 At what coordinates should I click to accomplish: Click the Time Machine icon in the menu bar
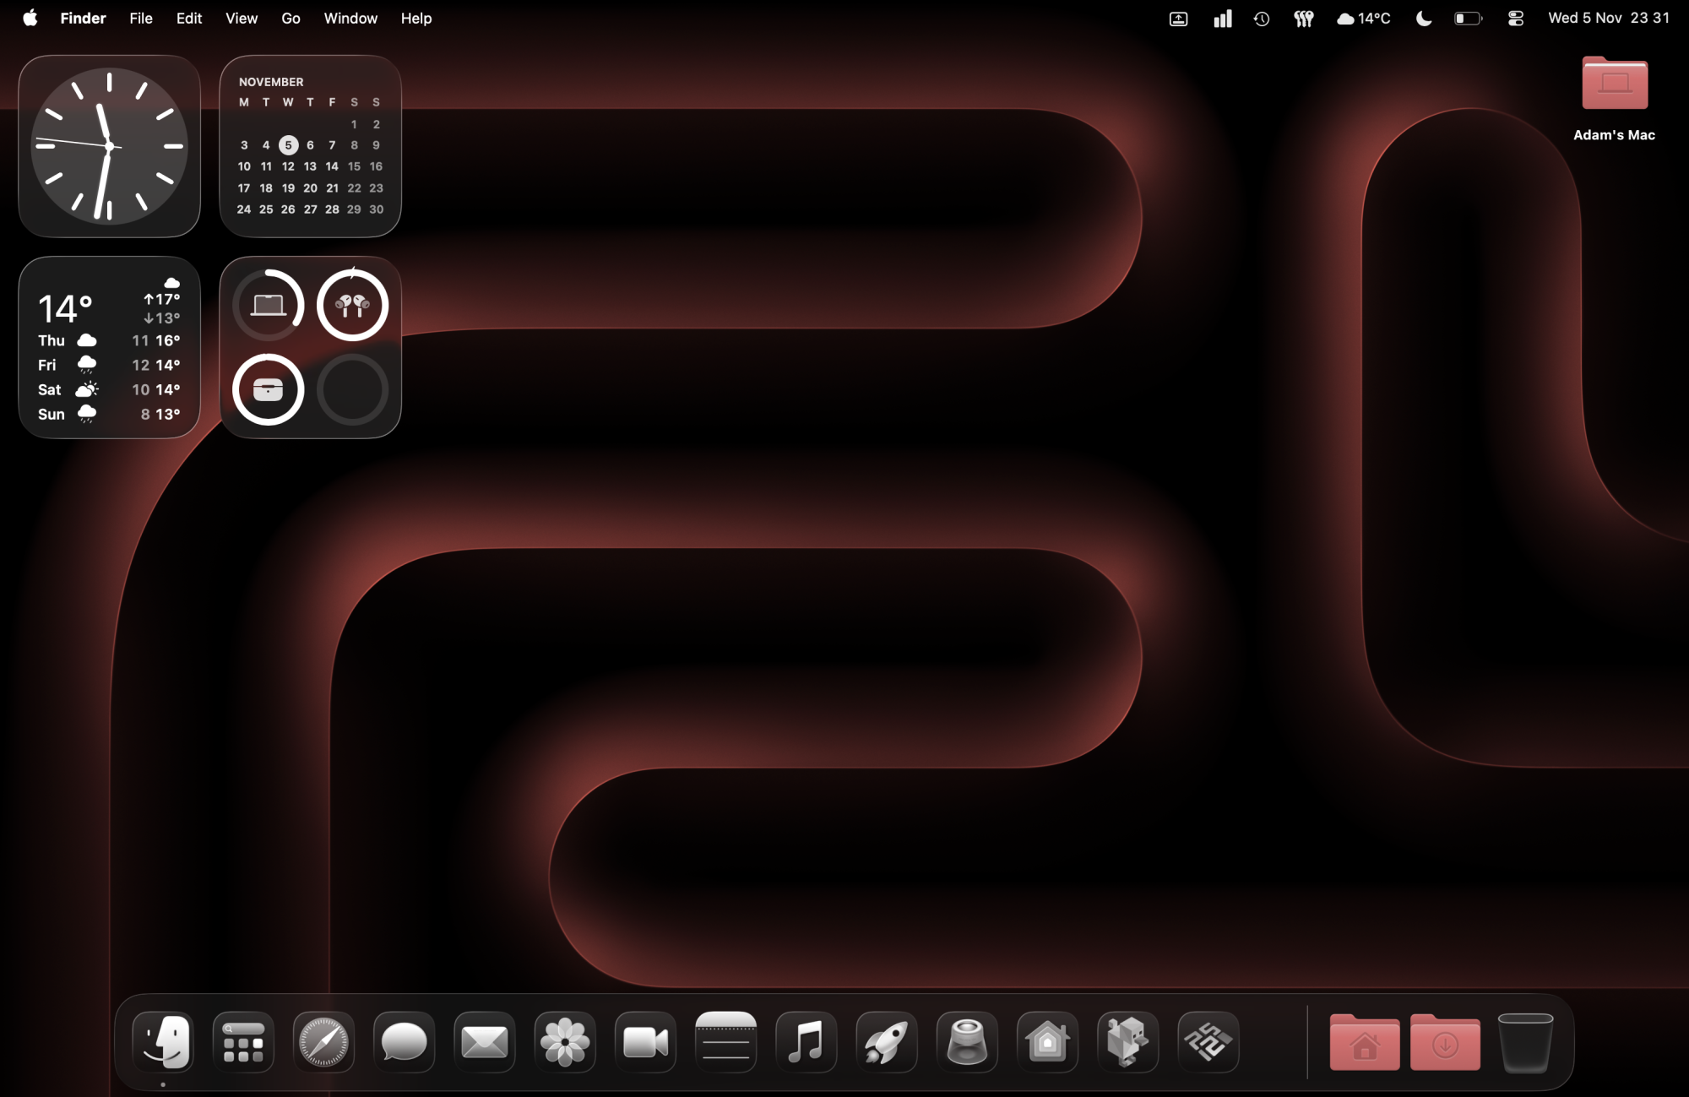point(1261,18)
